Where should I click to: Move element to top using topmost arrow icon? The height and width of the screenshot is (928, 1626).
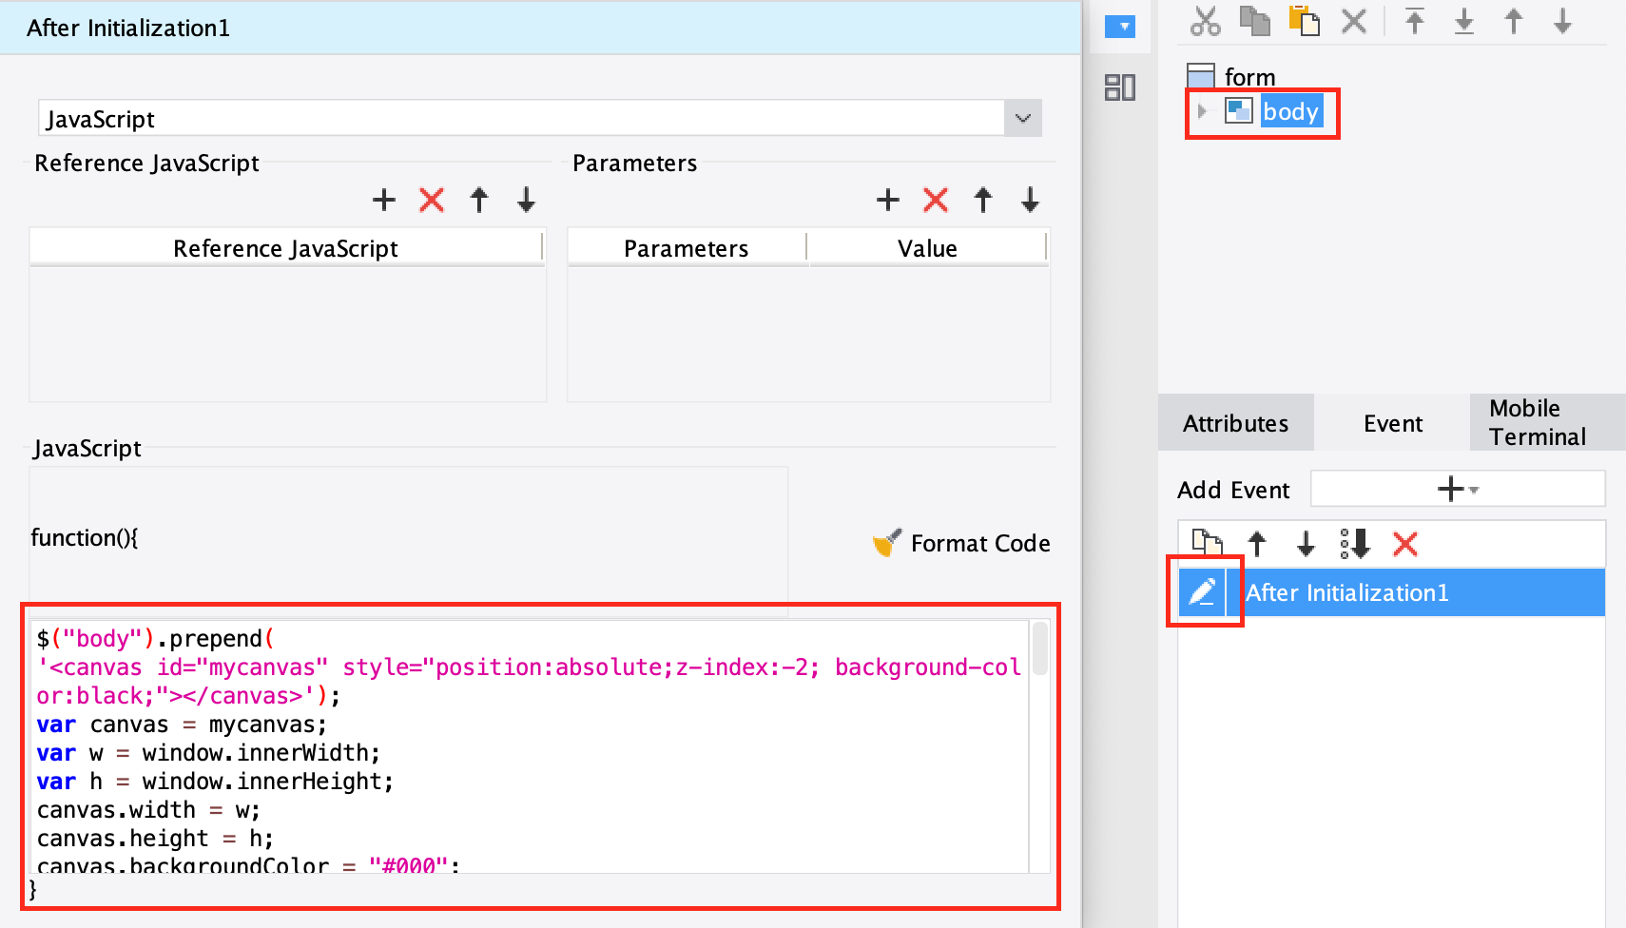point(1414,21)
